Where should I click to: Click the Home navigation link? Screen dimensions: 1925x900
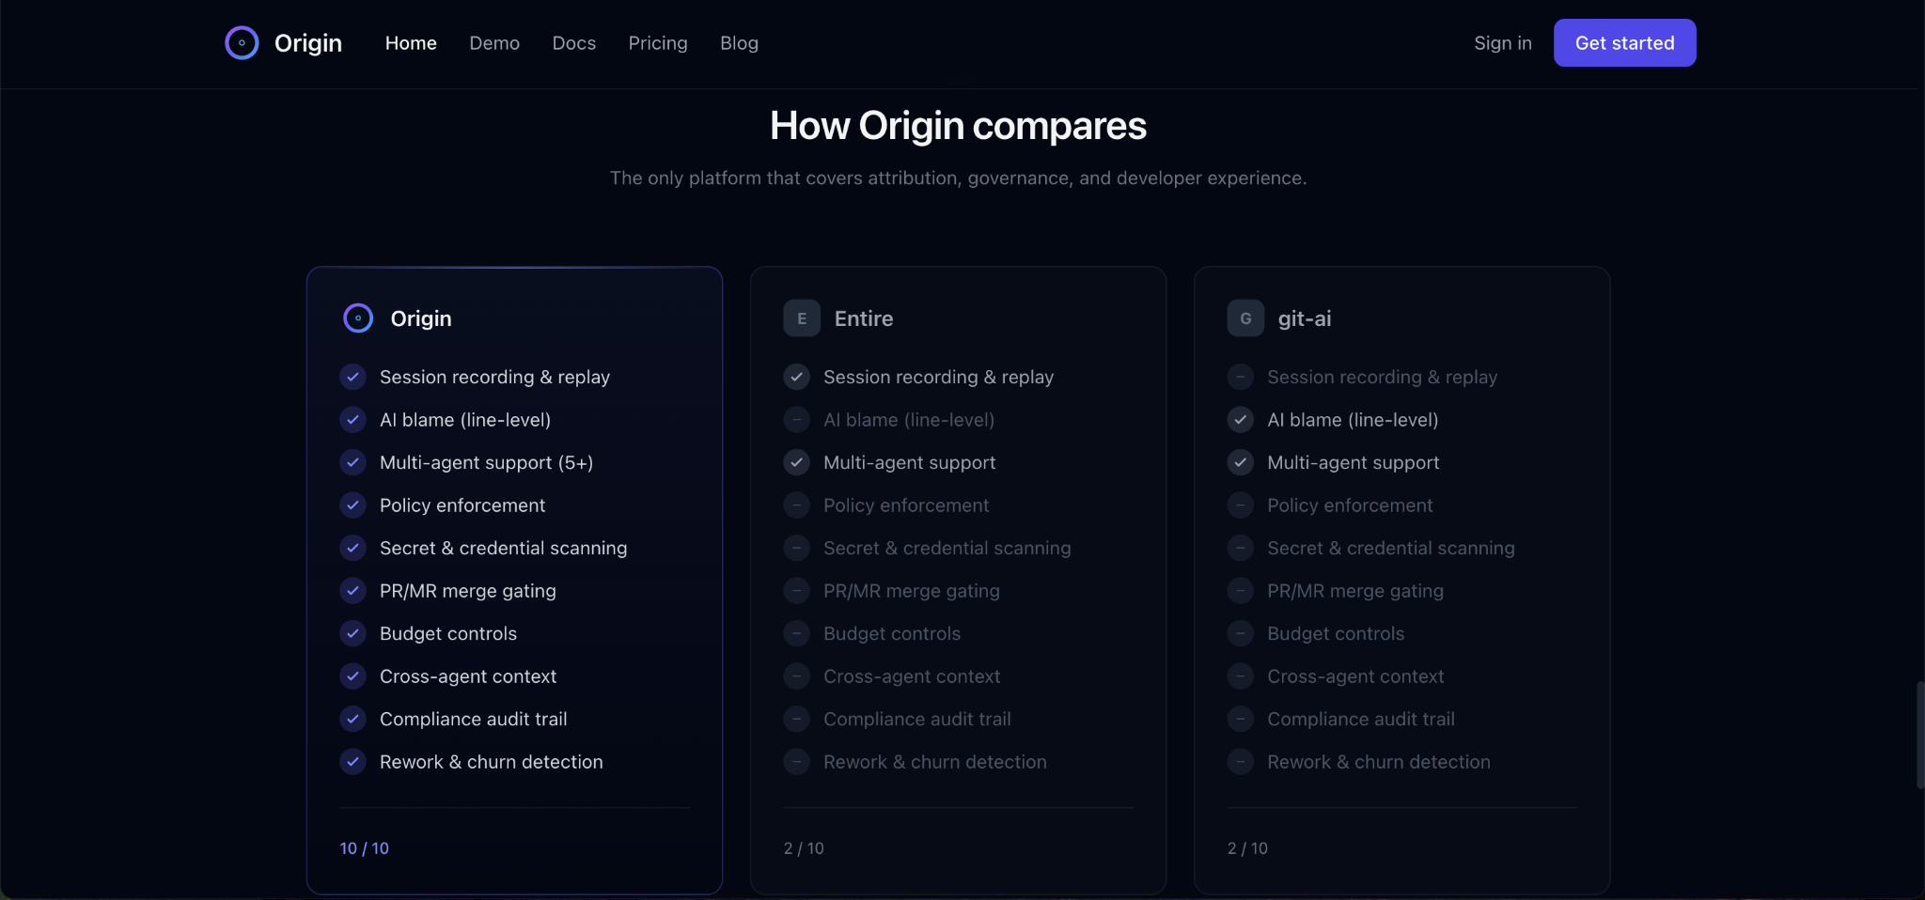pos(411,43)
